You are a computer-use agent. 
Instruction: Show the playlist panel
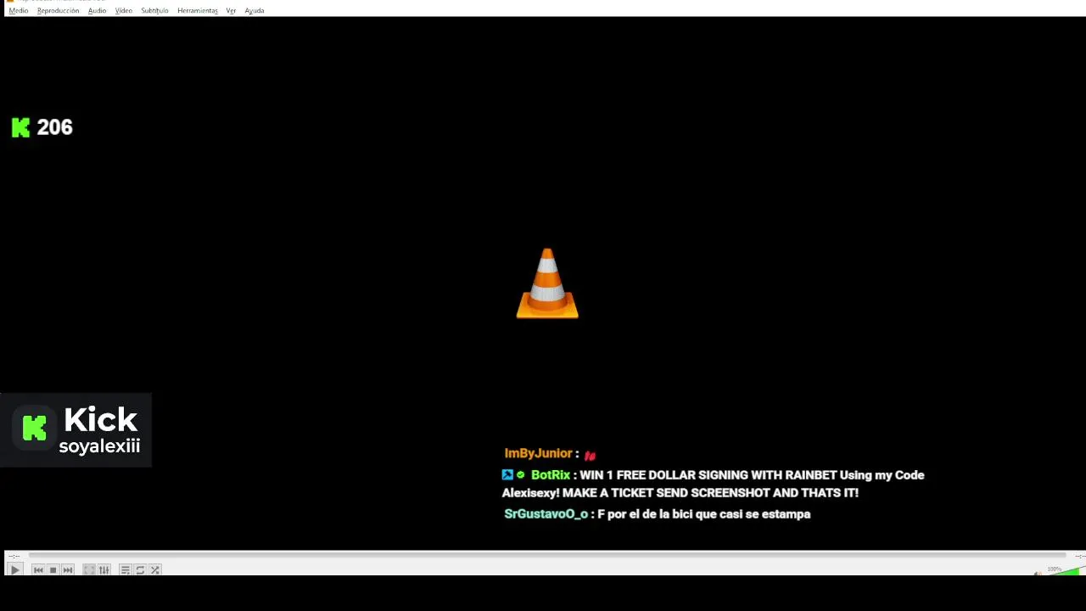tap(125, 570)
